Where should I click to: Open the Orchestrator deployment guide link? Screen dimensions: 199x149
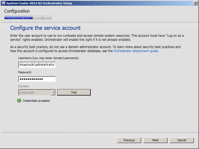(136, 51)
